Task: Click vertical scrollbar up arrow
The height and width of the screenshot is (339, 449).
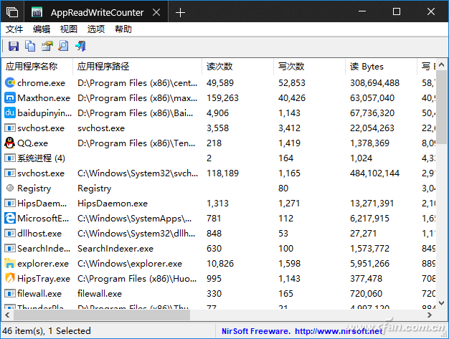Action: pyautogui.click(x=441, y=65)
